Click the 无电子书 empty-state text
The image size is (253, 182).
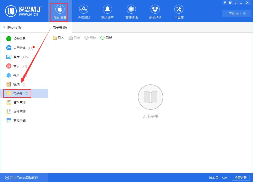coord(150,116)
